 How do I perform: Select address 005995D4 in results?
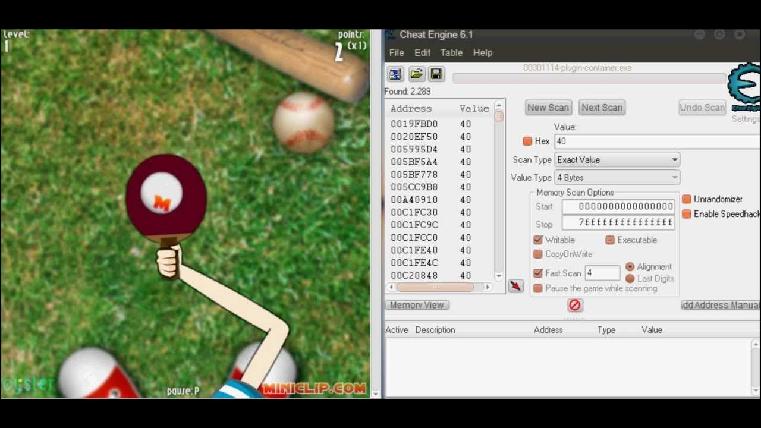tap(414, 149)
